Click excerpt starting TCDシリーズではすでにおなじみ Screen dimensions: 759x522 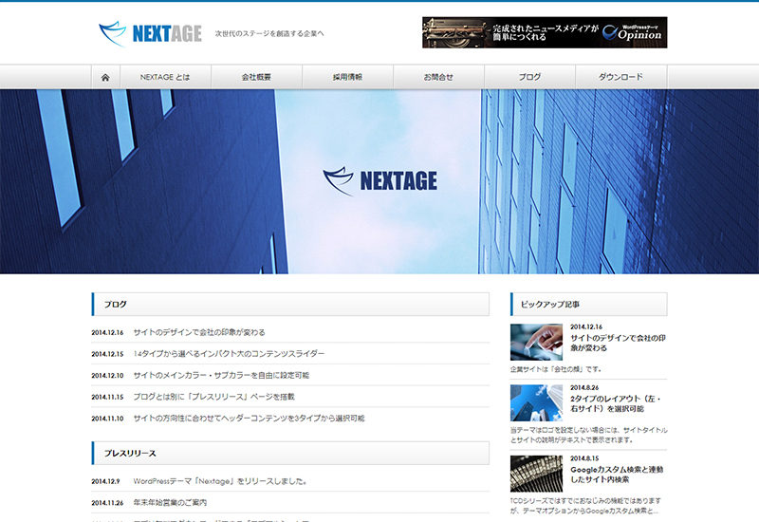(585, 506)
